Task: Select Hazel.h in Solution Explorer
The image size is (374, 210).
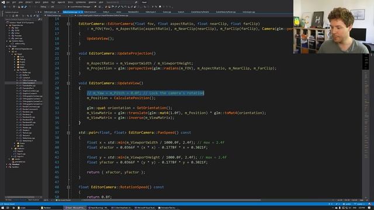Action: (20, 151)
